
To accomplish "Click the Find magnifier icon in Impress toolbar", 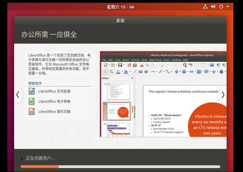I will click(185, 65).
